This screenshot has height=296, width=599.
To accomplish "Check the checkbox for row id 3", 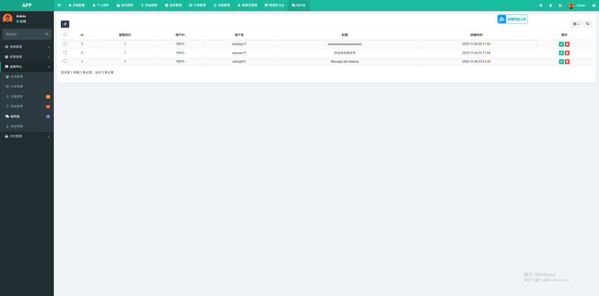I will 65,44.
